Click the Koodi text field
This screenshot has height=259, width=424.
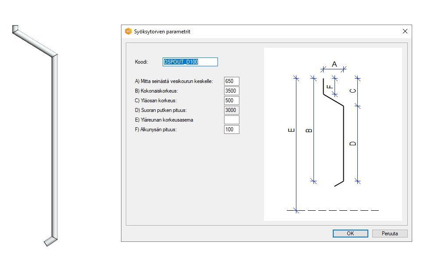point(190,62)
